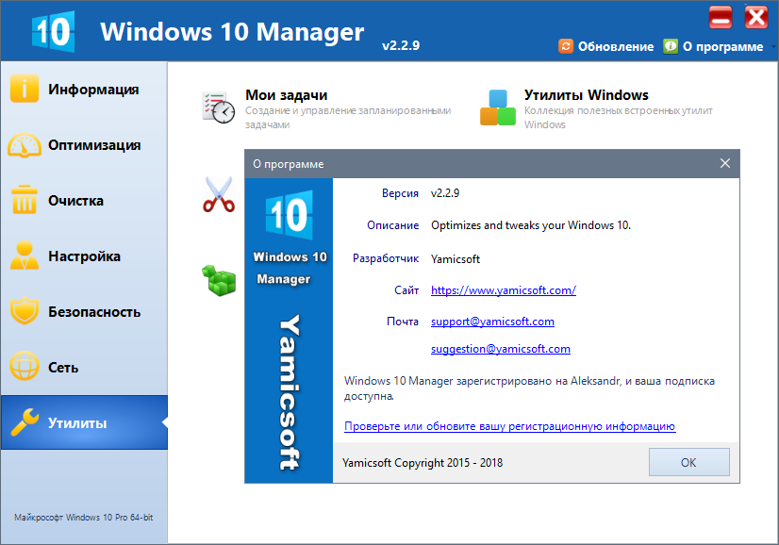Select the Очистка trash can icon

[x=24, y=200]
